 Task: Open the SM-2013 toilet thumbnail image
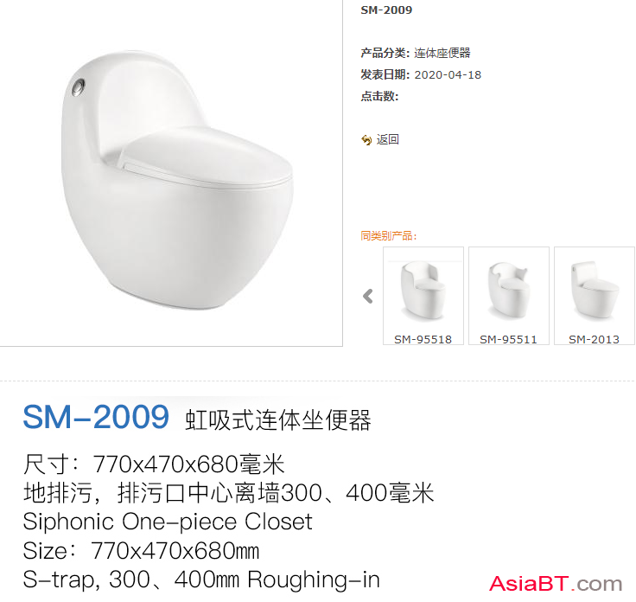coord(595,291)
